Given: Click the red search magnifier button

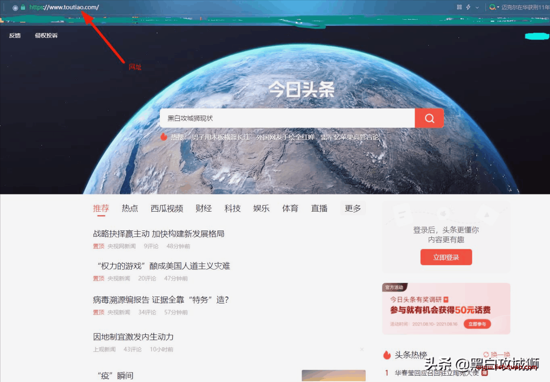Looking at the screenshot, I should pyautogui.click(x=429, y=118).
